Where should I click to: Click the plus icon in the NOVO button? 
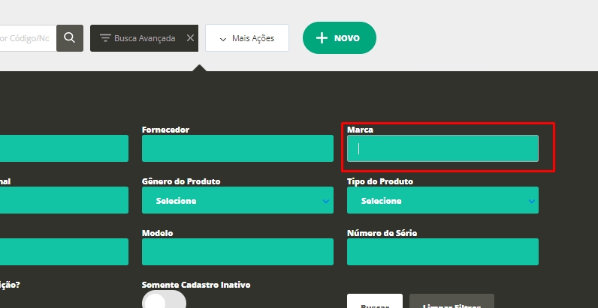pos(322,37)
